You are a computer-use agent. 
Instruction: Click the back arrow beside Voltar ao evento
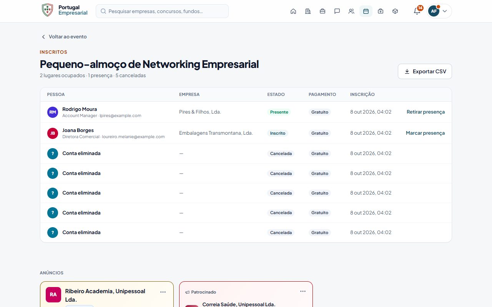[43, 37]
